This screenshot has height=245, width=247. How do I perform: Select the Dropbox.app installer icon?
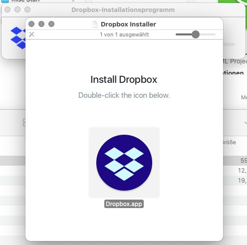pyautogui.click(x=124, y=163)
